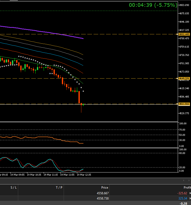Select the 4802.449 price level label

184,34
